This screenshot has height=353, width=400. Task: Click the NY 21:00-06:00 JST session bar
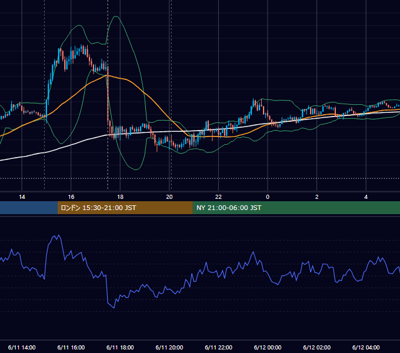(x=296, y=208)
